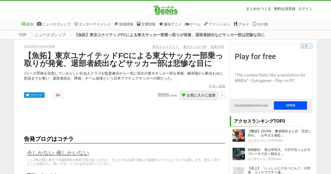The height and width of the screenshot is (174, 331).
Task: Click the Beans site logo
Action: coord(165,10)
